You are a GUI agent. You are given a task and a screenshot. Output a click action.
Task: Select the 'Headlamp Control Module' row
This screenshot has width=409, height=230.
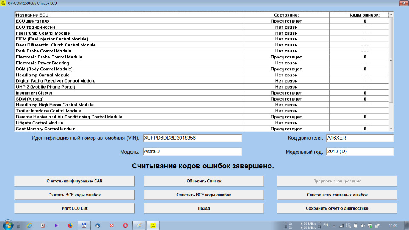[x=202, y=75]
